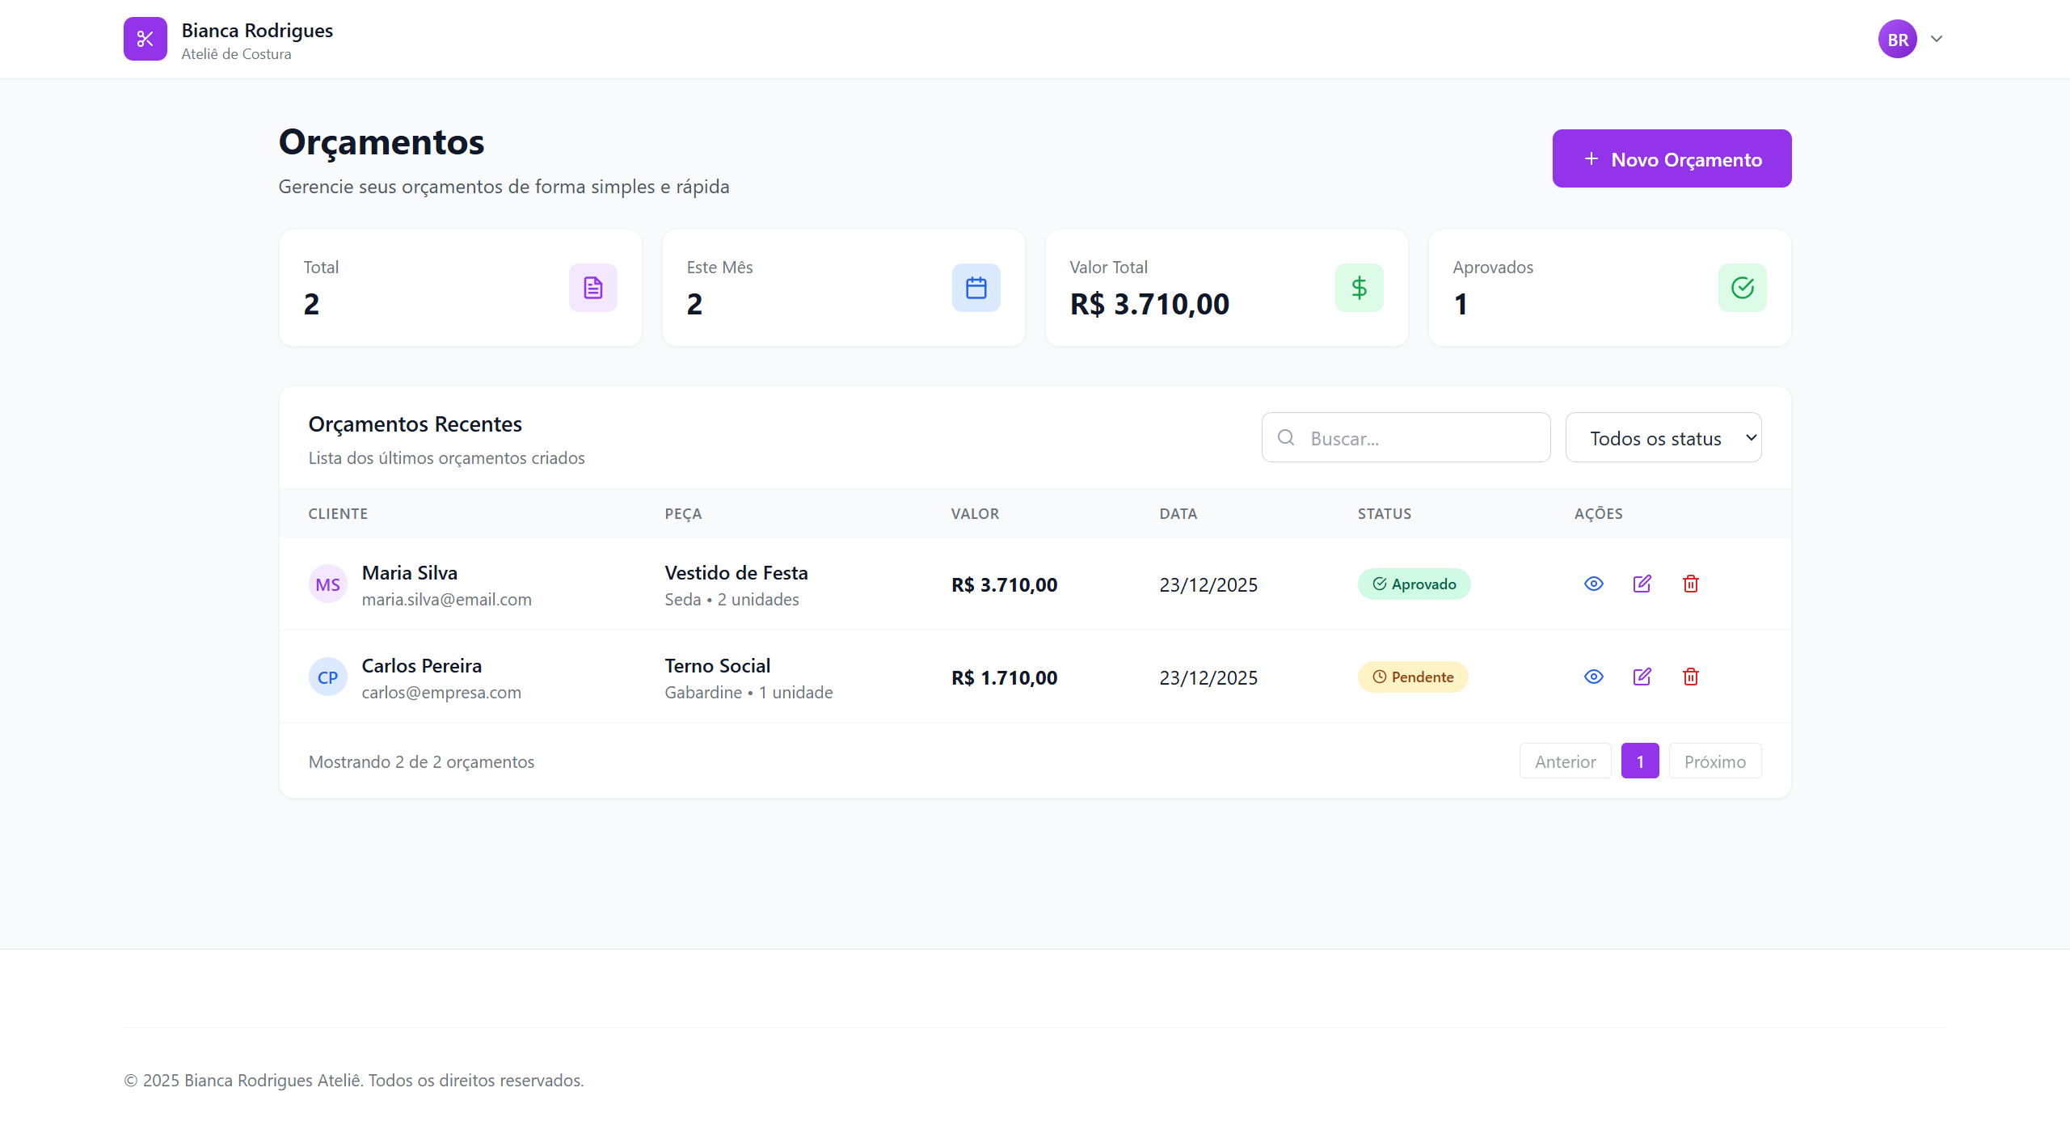Click the scissors logo icon in header
This screenshot has width=2070, height=1130.
pyautogui.click(x=145, y=39)
